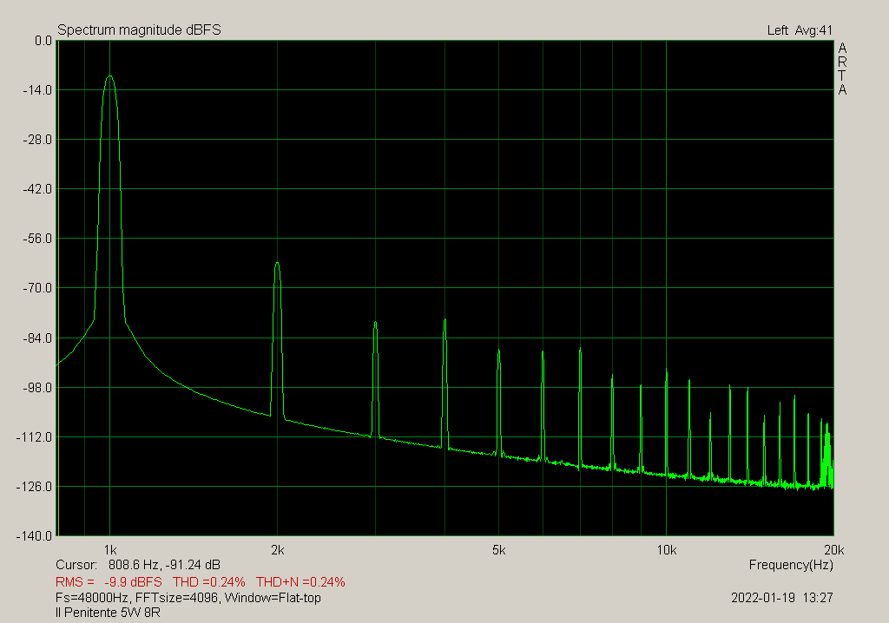
Task: Click the 1k frequency axis label
Action: (110, 550)
